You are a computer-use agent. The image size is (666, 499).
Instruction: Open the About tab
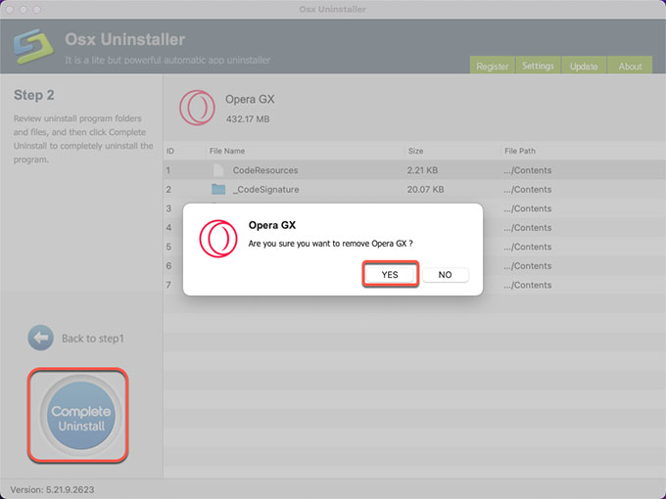point(630,67)
